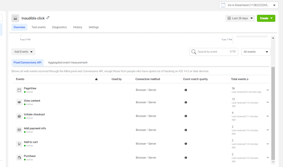This screenshot has width=283, height=167.
Task: Click the info icon in the Purchase row
Action: 186,158
